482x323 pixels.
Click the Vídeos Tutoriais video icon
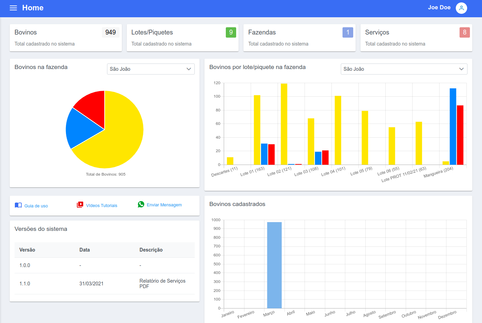click(x=80, y=205)
